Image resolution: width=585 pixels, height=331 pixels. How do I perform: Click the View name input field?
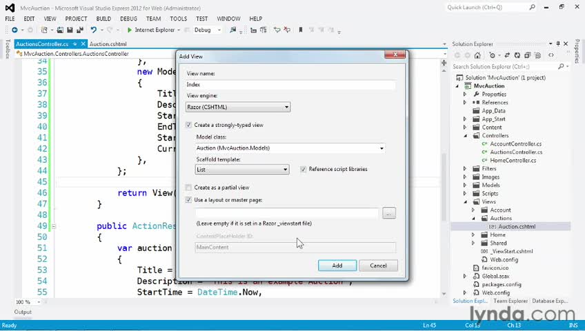[x=290, y=85]
